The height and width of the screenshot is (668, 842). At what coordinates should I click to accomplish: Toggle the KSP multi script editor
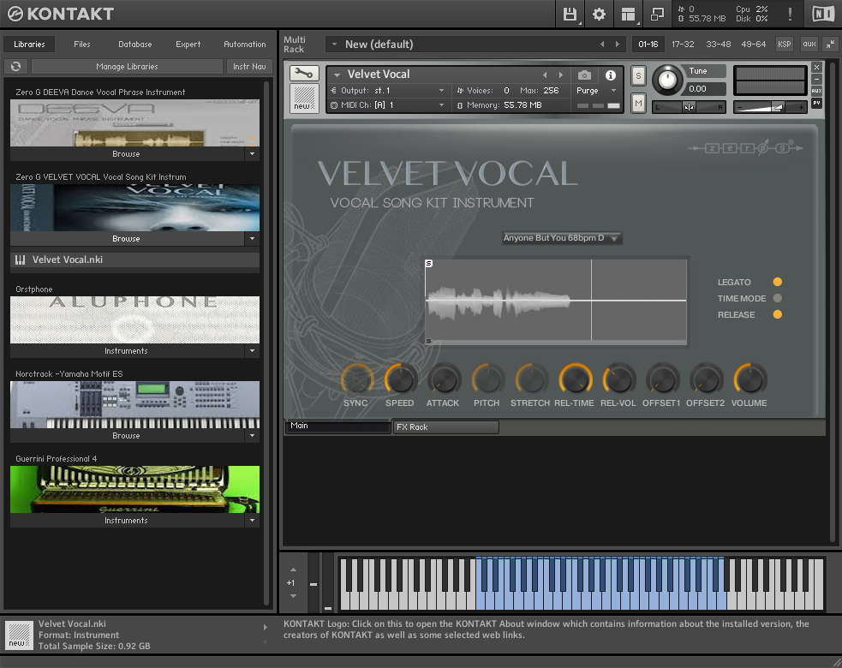point(784,44)
